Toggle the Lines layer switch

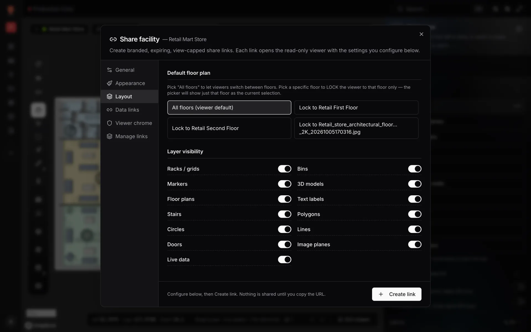pos(415,229)
